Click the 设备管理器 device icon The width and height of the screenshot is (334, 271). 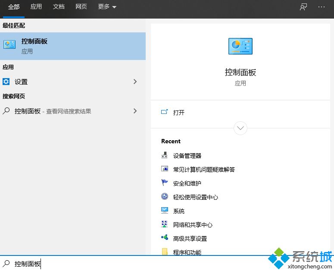164,155
